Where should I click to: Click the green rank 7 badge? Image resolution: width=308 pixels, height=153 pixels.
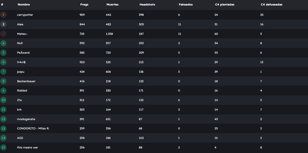(3, 72)
